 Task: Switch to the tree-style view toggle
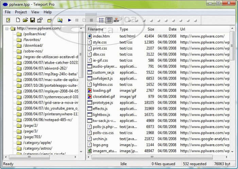click(x=101, y=20)
